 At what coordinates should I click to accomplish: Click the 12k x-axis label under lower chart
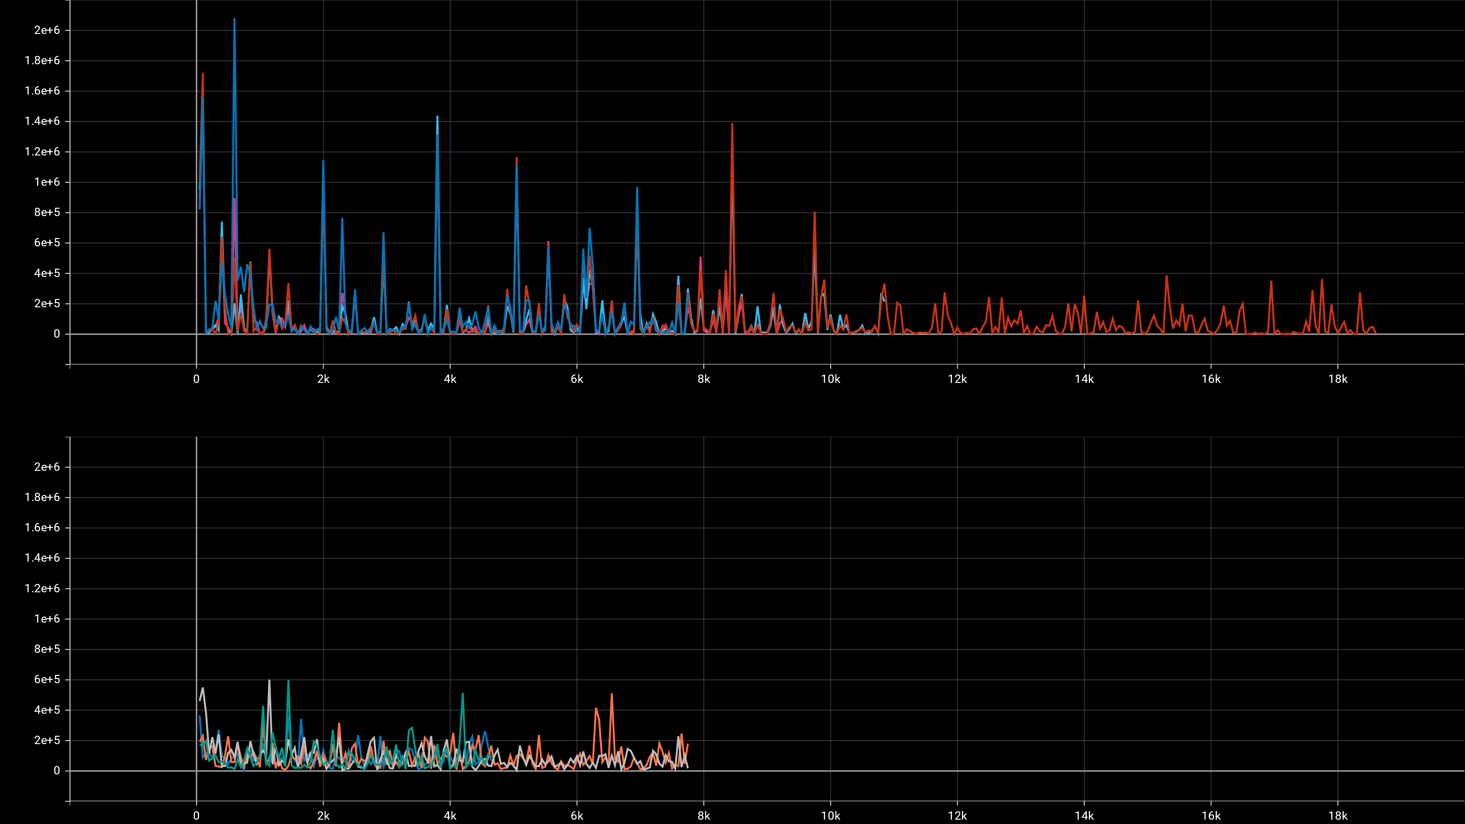(x=957, y=816)
